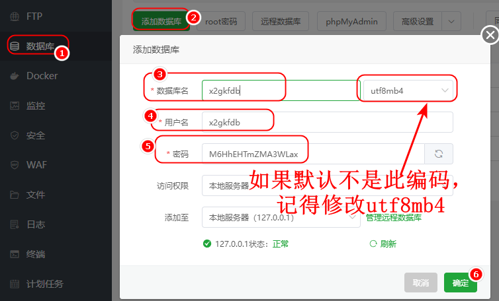Click into the 用户名 input field

[327, 122]
